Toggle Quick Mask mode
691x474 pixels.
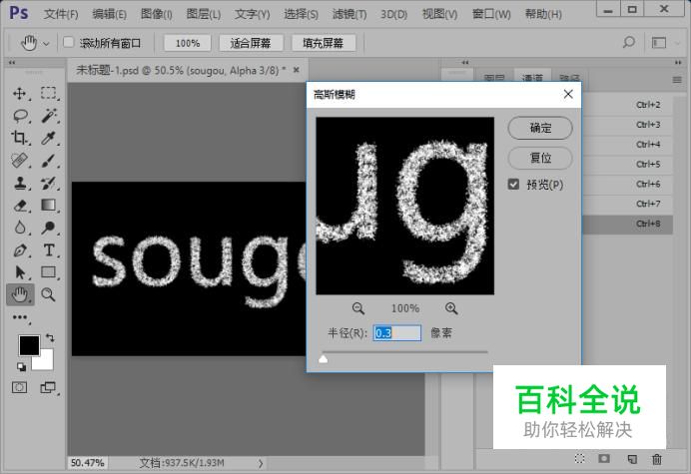(19, 387)
